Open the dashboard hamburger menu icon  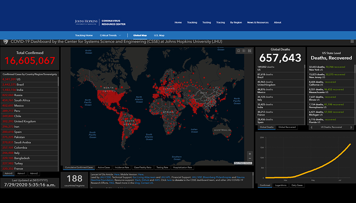click(352, 41)
